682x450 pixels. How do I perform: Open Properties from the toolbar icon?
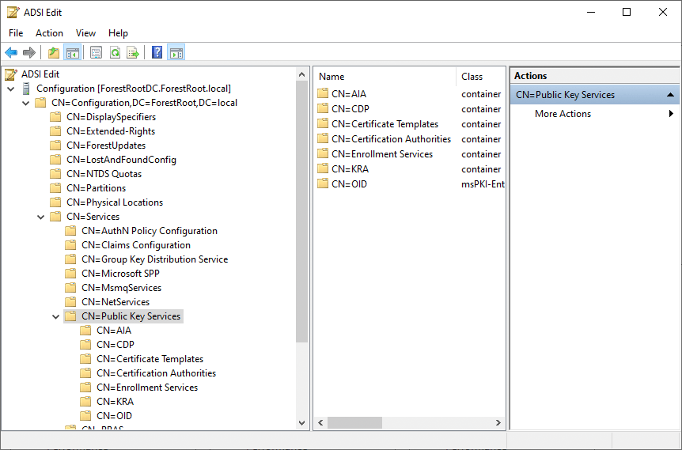coord(96,53)
